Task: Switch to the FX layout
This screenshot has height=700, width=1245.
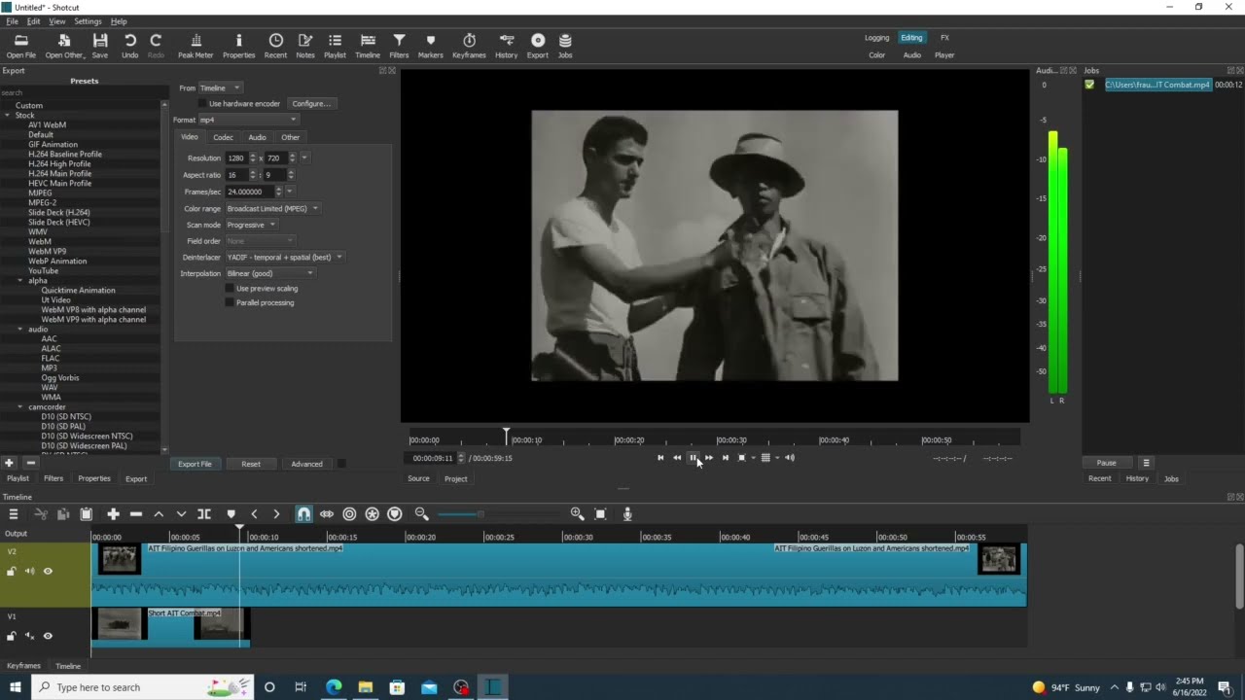Action: [944, 38]
